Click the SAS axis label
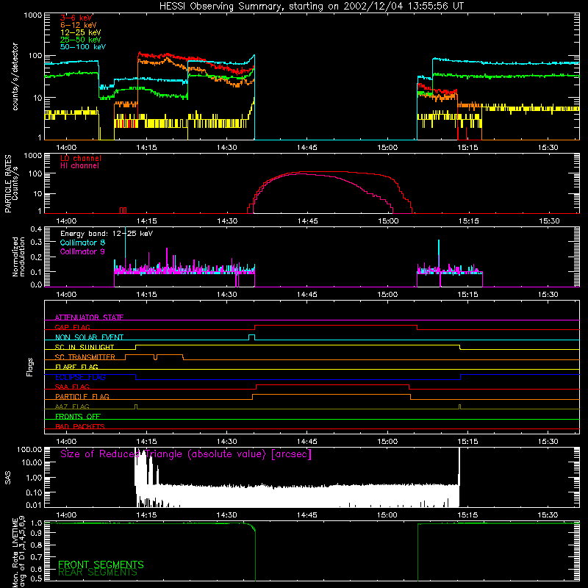The height and width of the screenshot is (588, 588). pyautogui.click(x=7, y=478)
